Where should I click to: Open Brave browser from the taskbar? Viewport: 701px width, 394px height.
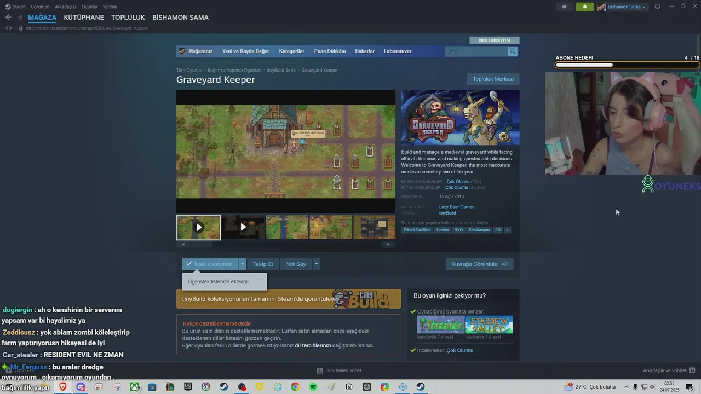pos(63,387)
